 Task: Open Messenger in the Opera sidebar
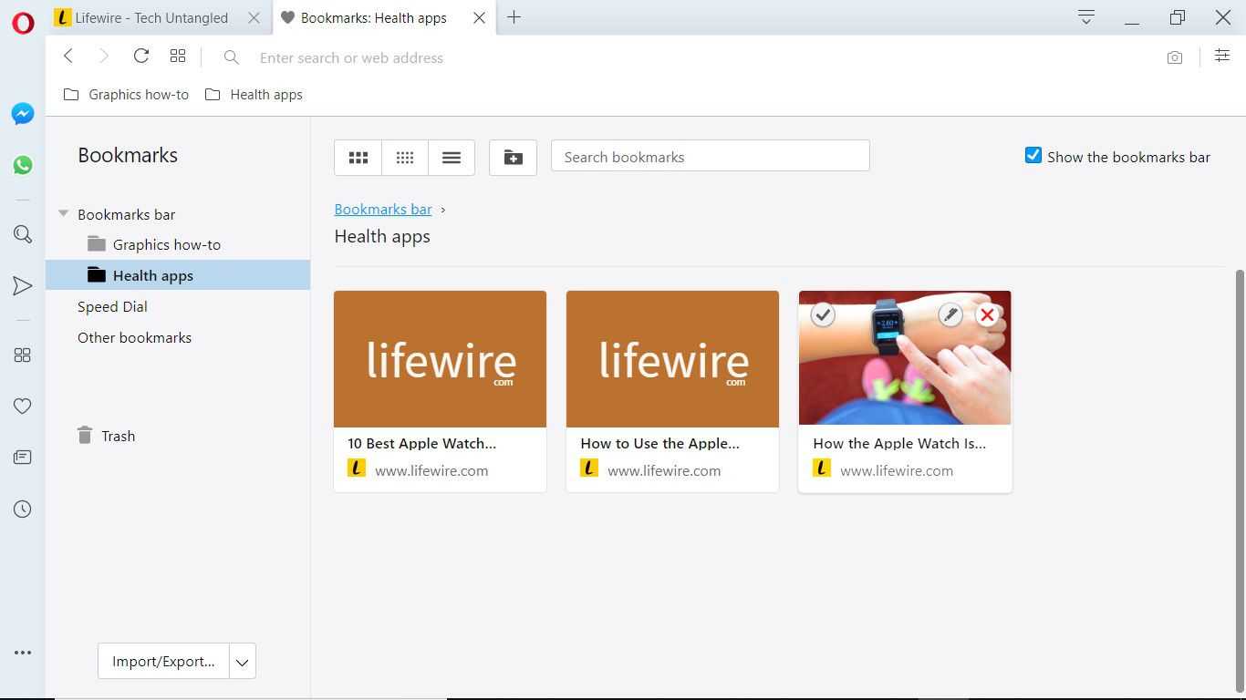[x=23, y=114]
